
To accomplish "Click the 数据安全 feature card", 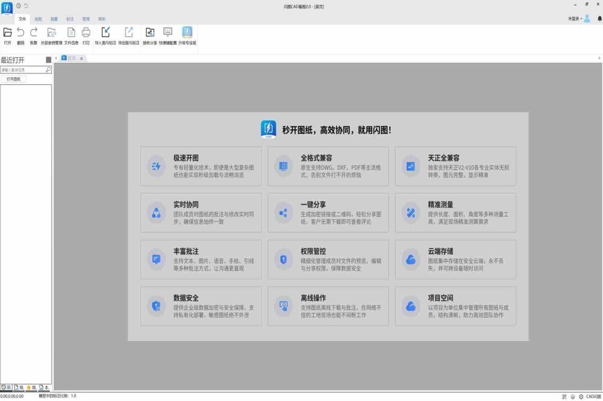I will pos(201,306).
